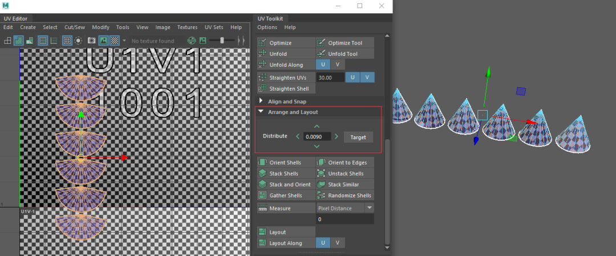Click the Gather Shells button
The width and height of the screenshot is (616, 256).
[x=286, y=196]
